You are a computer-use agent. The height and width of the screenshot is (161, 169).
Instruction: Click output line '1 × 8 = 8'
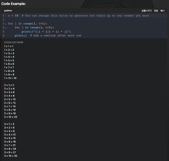[x=9, y=71]
